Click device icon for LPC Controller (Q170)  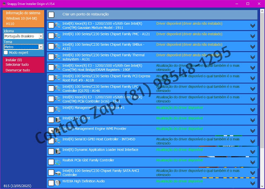[x=58, y=88]
